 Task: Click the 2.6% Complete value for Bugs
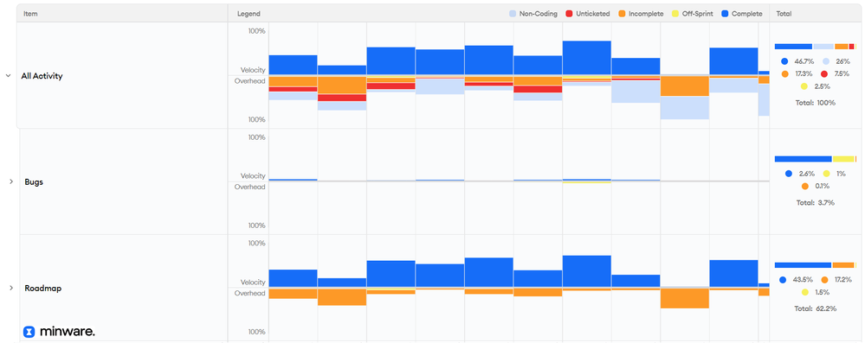click(806, 174)
